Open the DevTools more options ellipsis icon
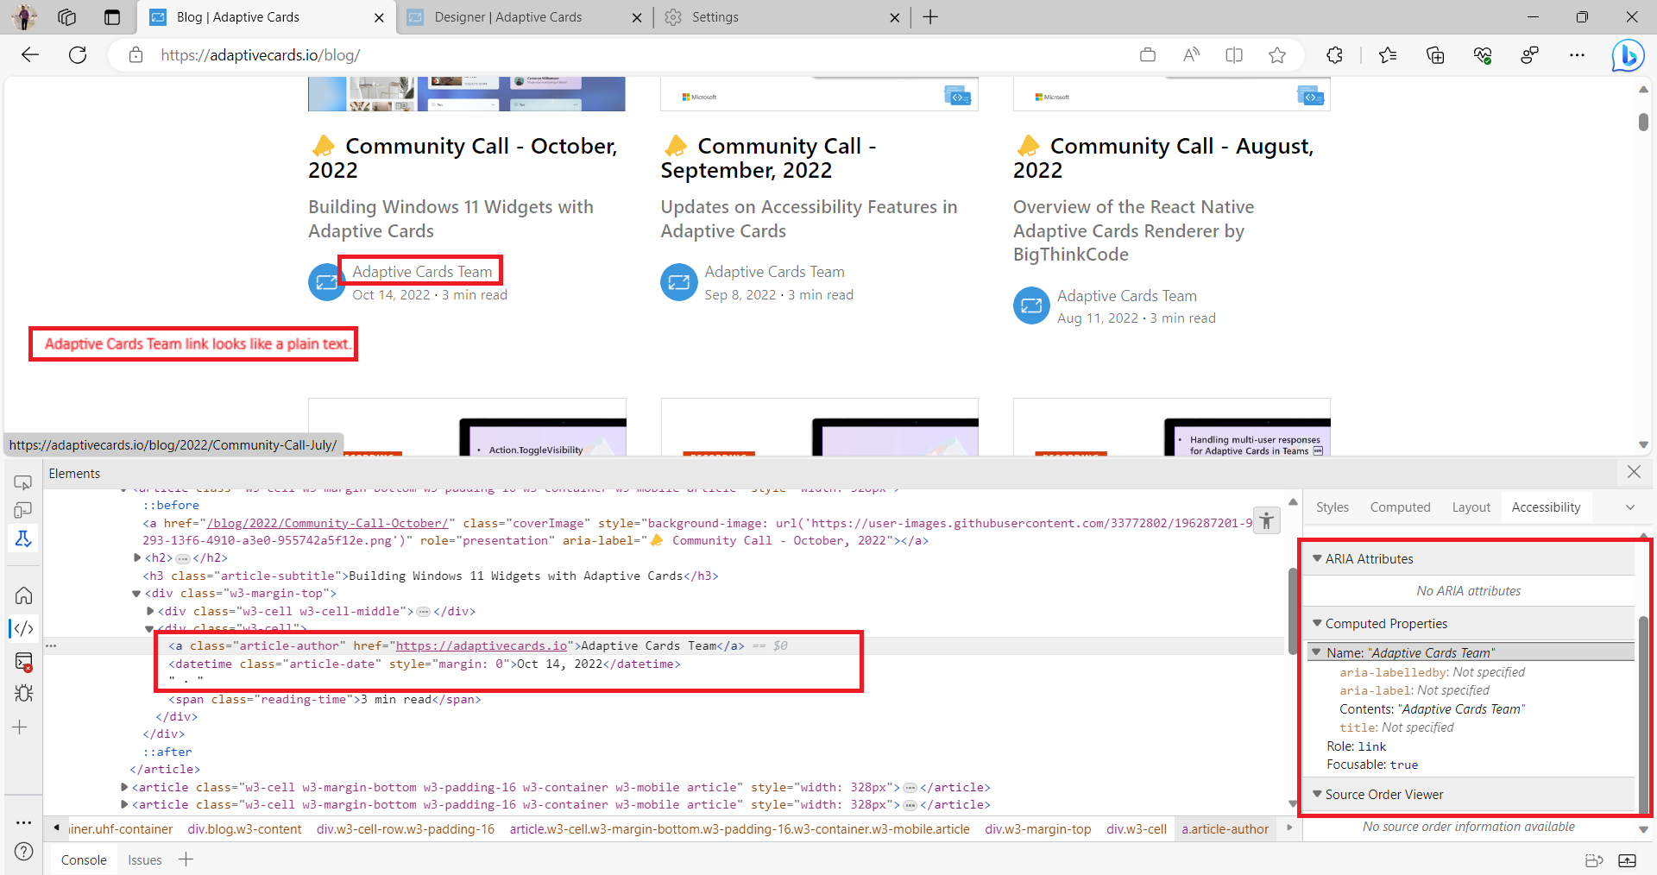 coord(23,822)
